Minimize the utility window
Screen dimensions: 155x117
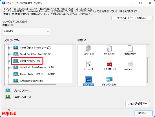tap(131, 3)
